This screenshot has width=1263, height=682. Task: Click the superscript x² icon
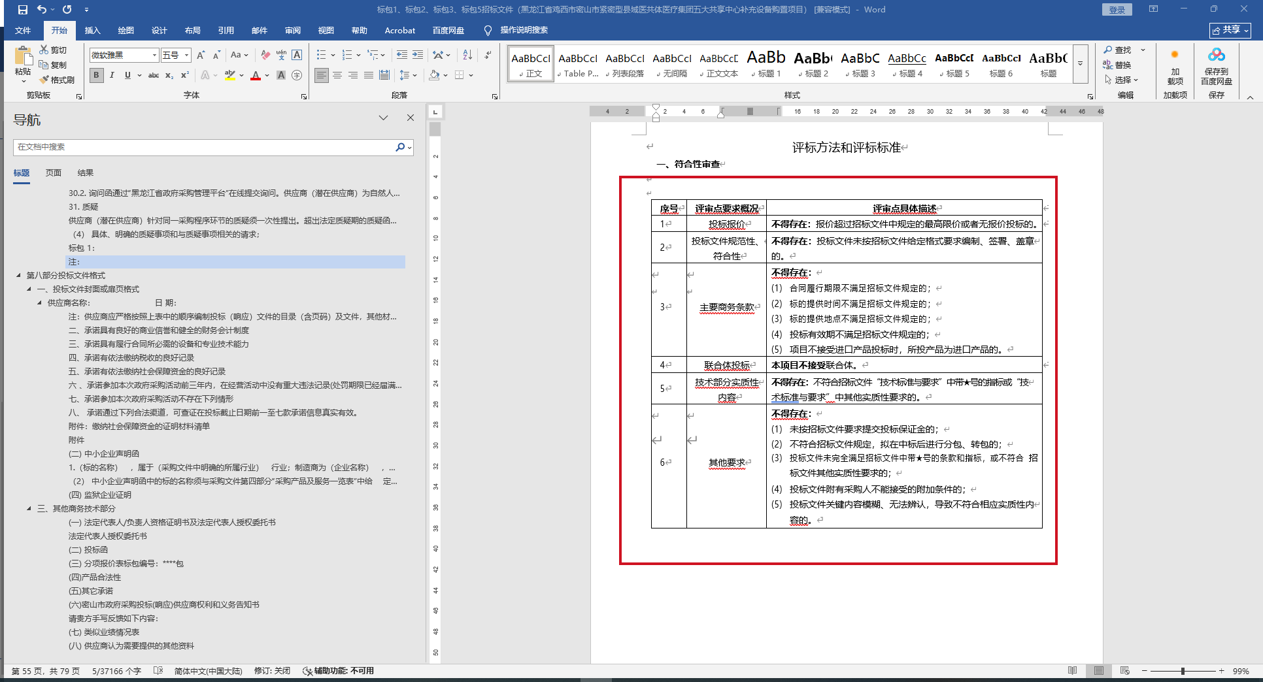click(185, 75)
